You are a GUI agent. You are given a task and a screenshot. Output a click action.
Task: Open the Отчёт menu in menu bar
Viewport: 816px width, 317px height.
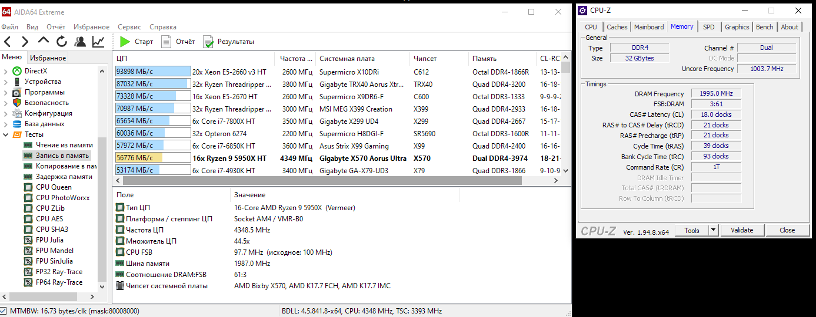coord(56,27)
